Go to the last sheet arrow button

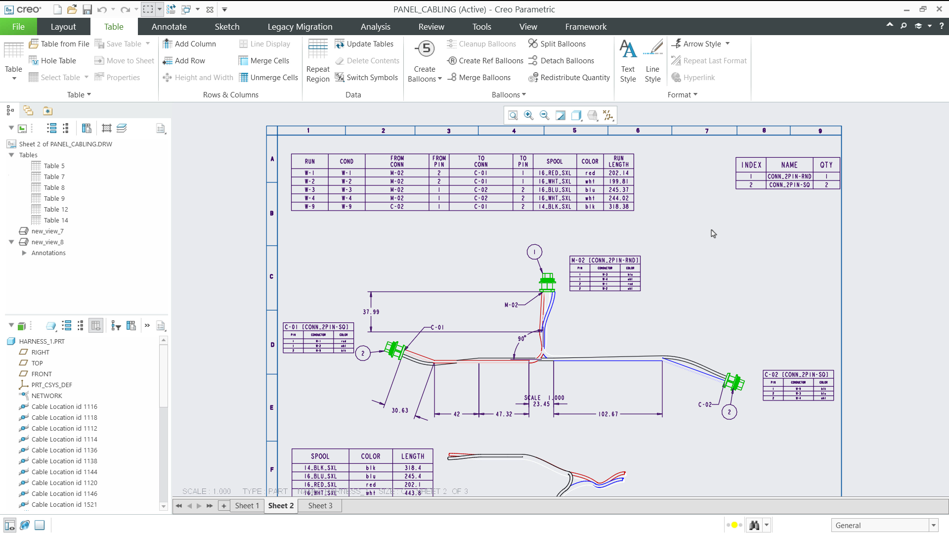point(210,505)
